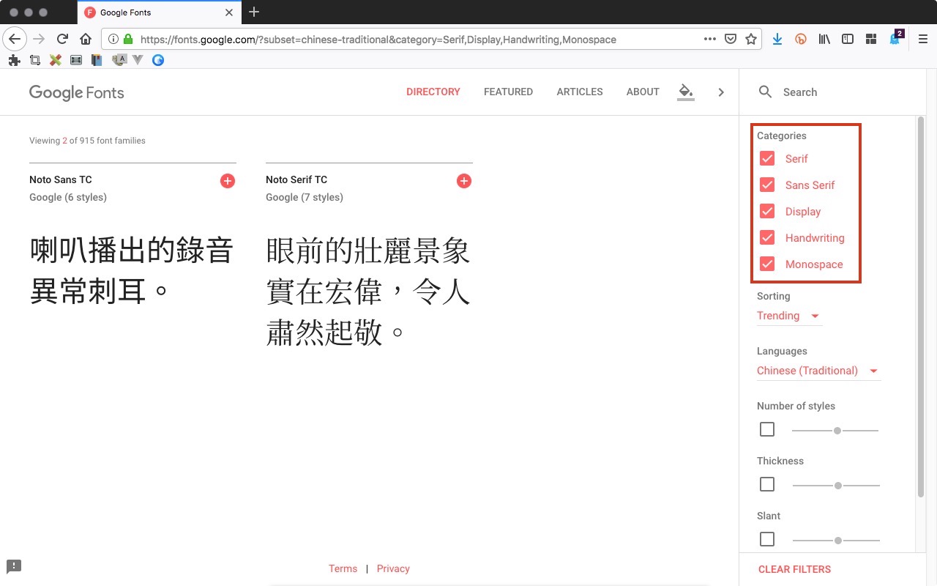This screenshot has width=937, height=586.
Task: Toggle the browser sidebar icon
Action: tap(848, 40)
